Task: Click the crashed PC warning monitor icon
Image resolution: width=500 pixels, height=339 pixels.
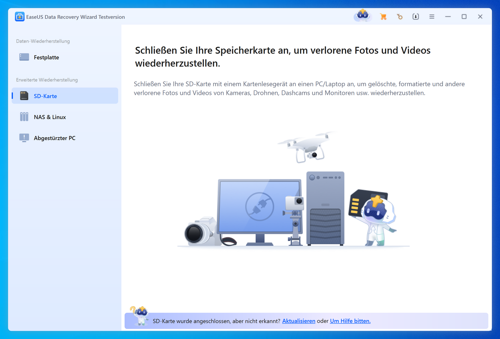Action: pos(24,138)
